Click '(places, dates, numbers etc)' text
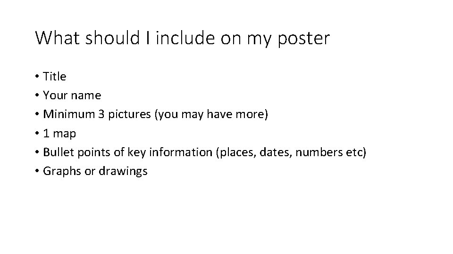 [291, 152]
